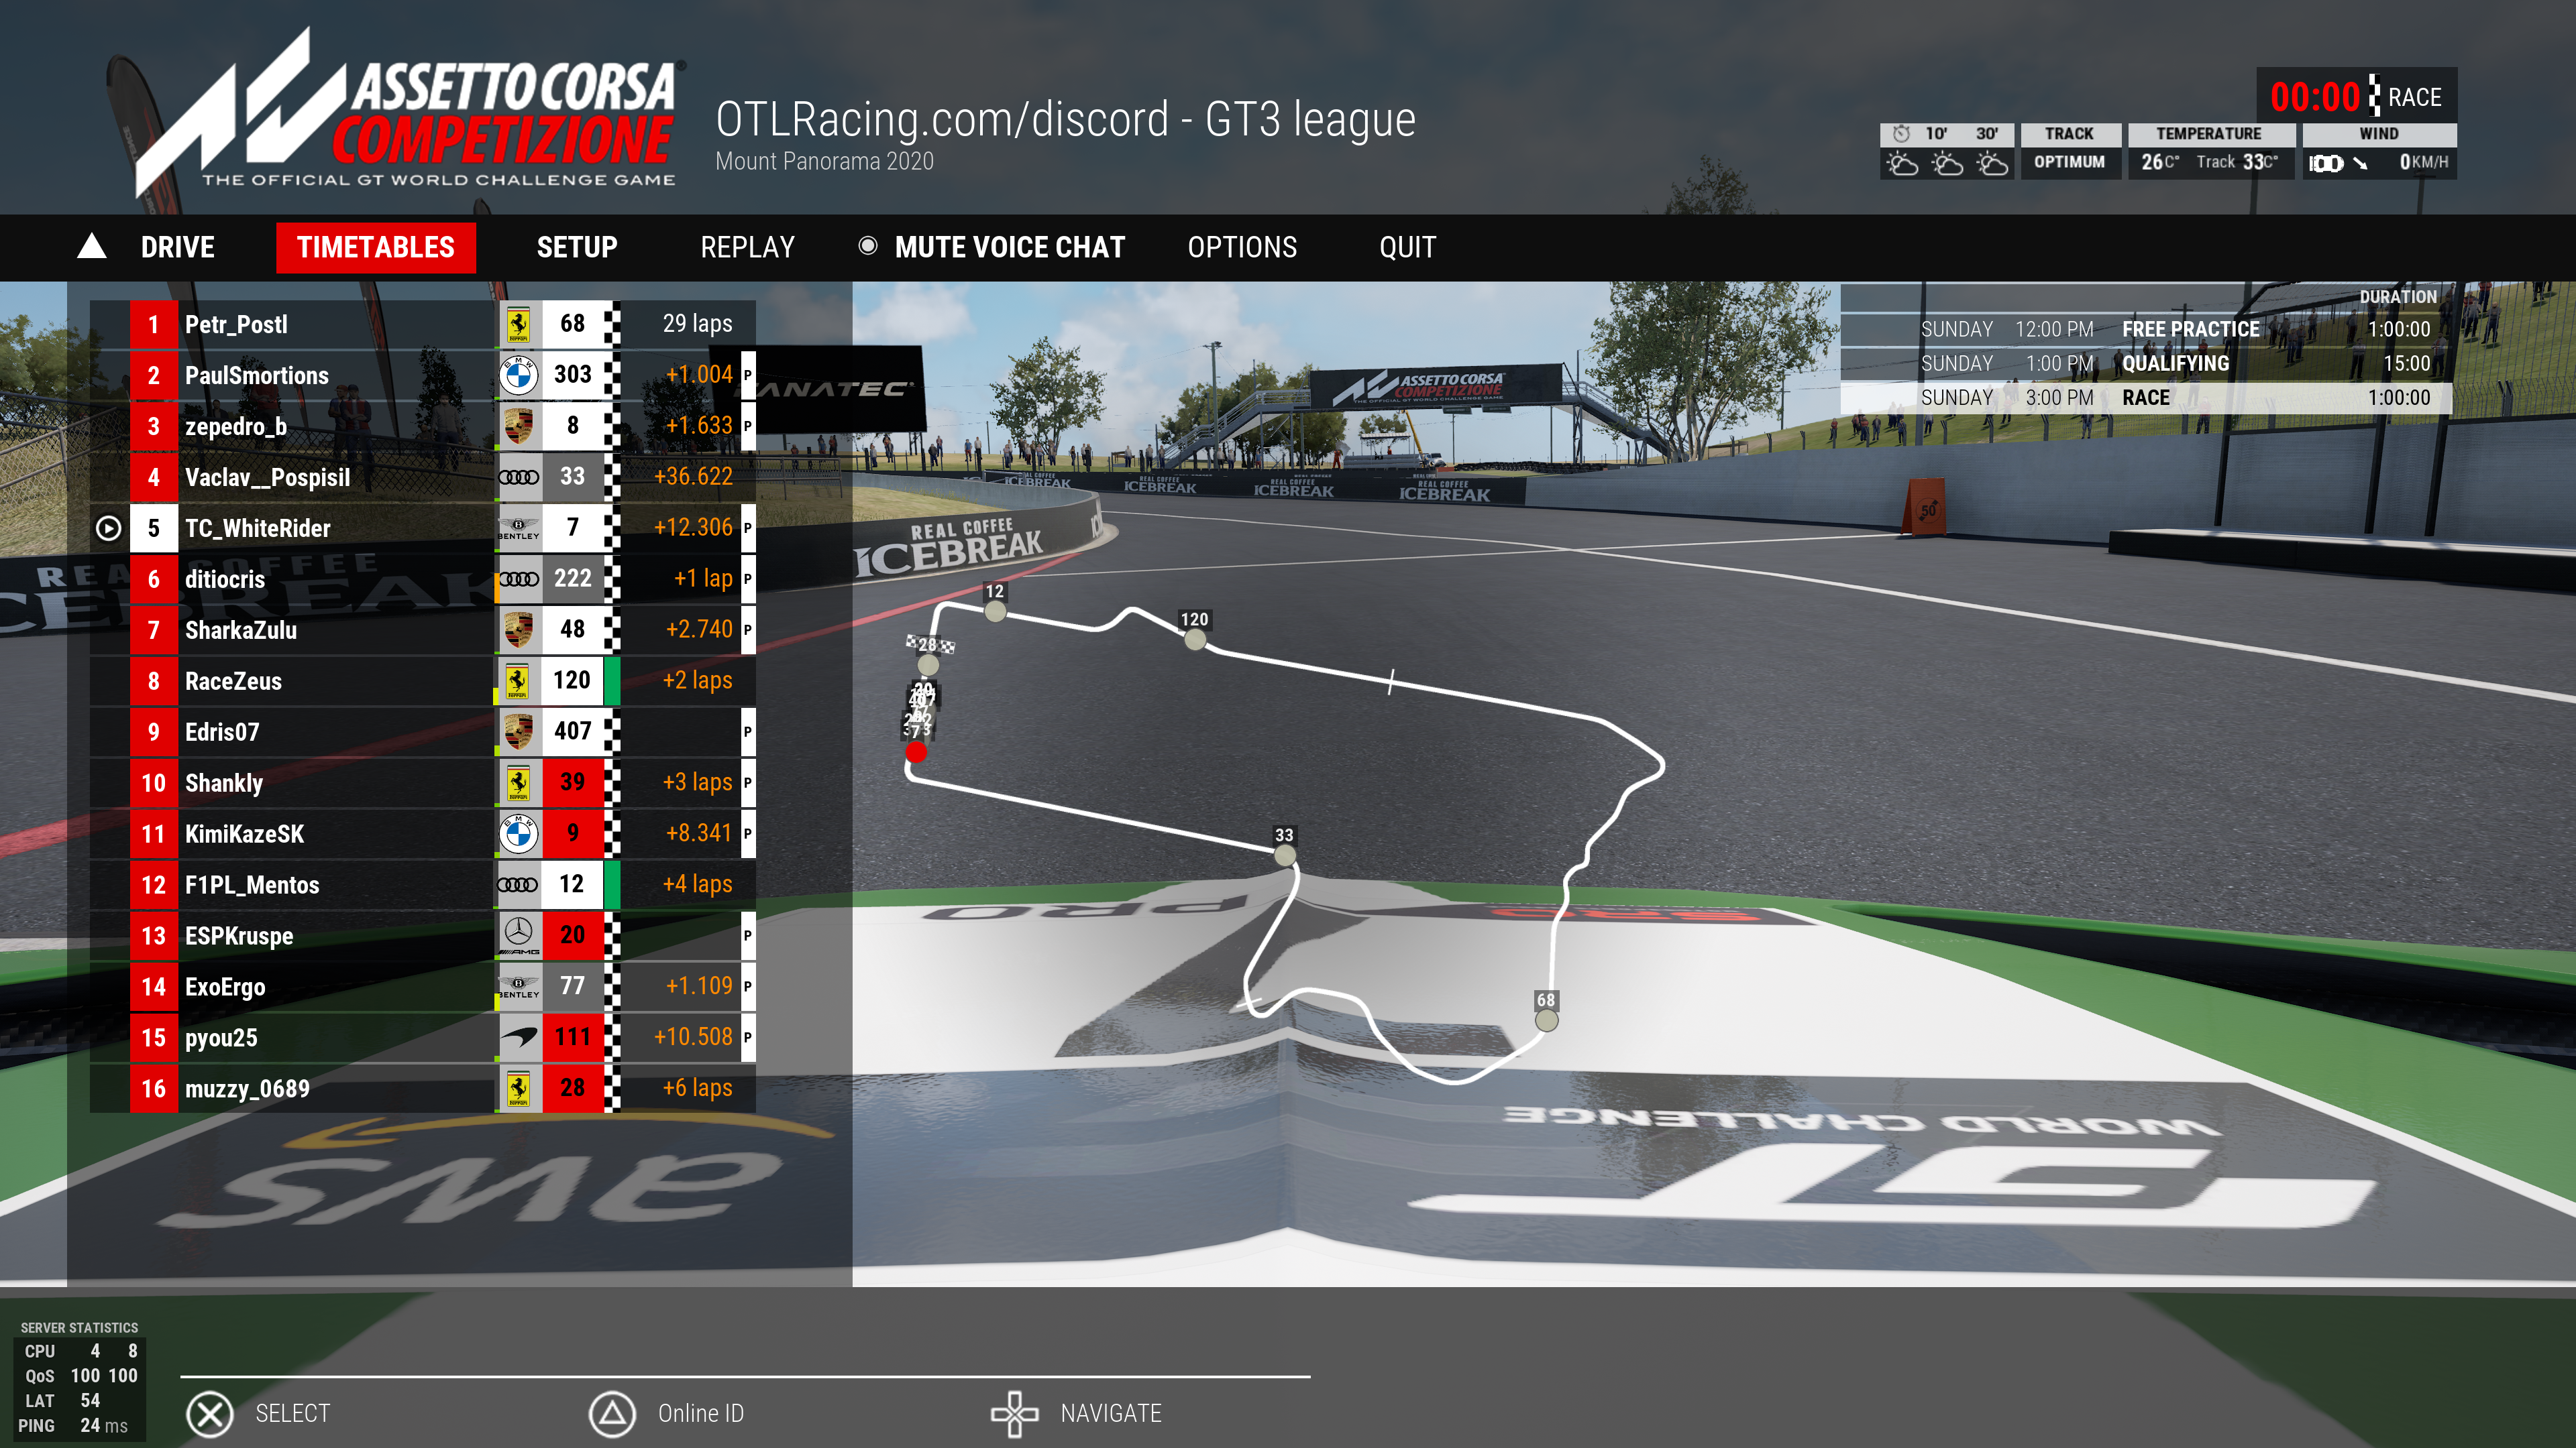Click the Audi logo for ditiocris

(518, 579)
